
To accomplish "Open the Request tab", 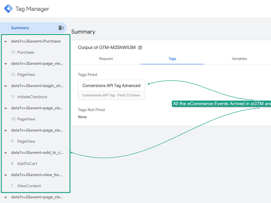I will click(106, 59).
